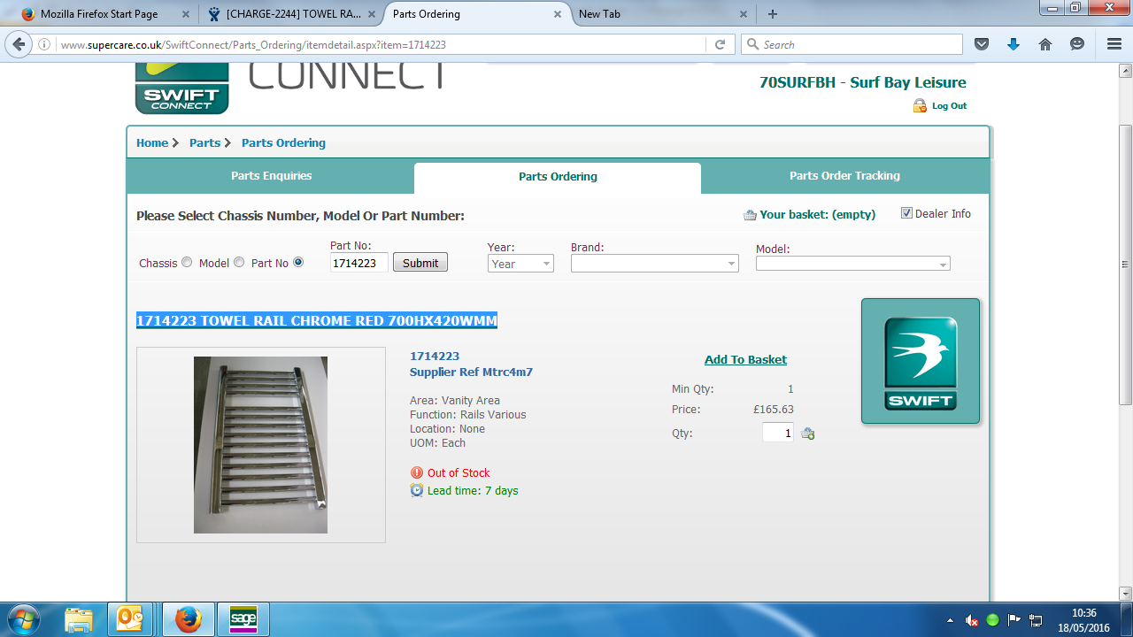Click the Supplier Ref Mtrc4m7 text
Screen dimensions: 1133x637
[x=471, y=372]
